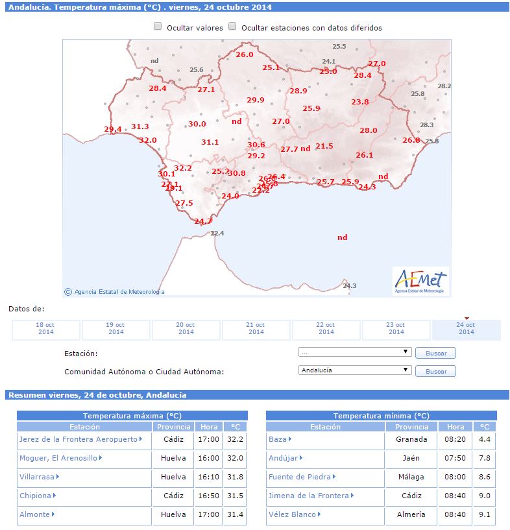510x530 pixels.
Task: Enable the Ocultar valores checkbox
Action: click(158, 27)
